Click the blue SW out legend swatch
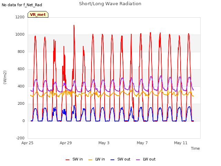The image size is (221, 166). tap(112, 160)
